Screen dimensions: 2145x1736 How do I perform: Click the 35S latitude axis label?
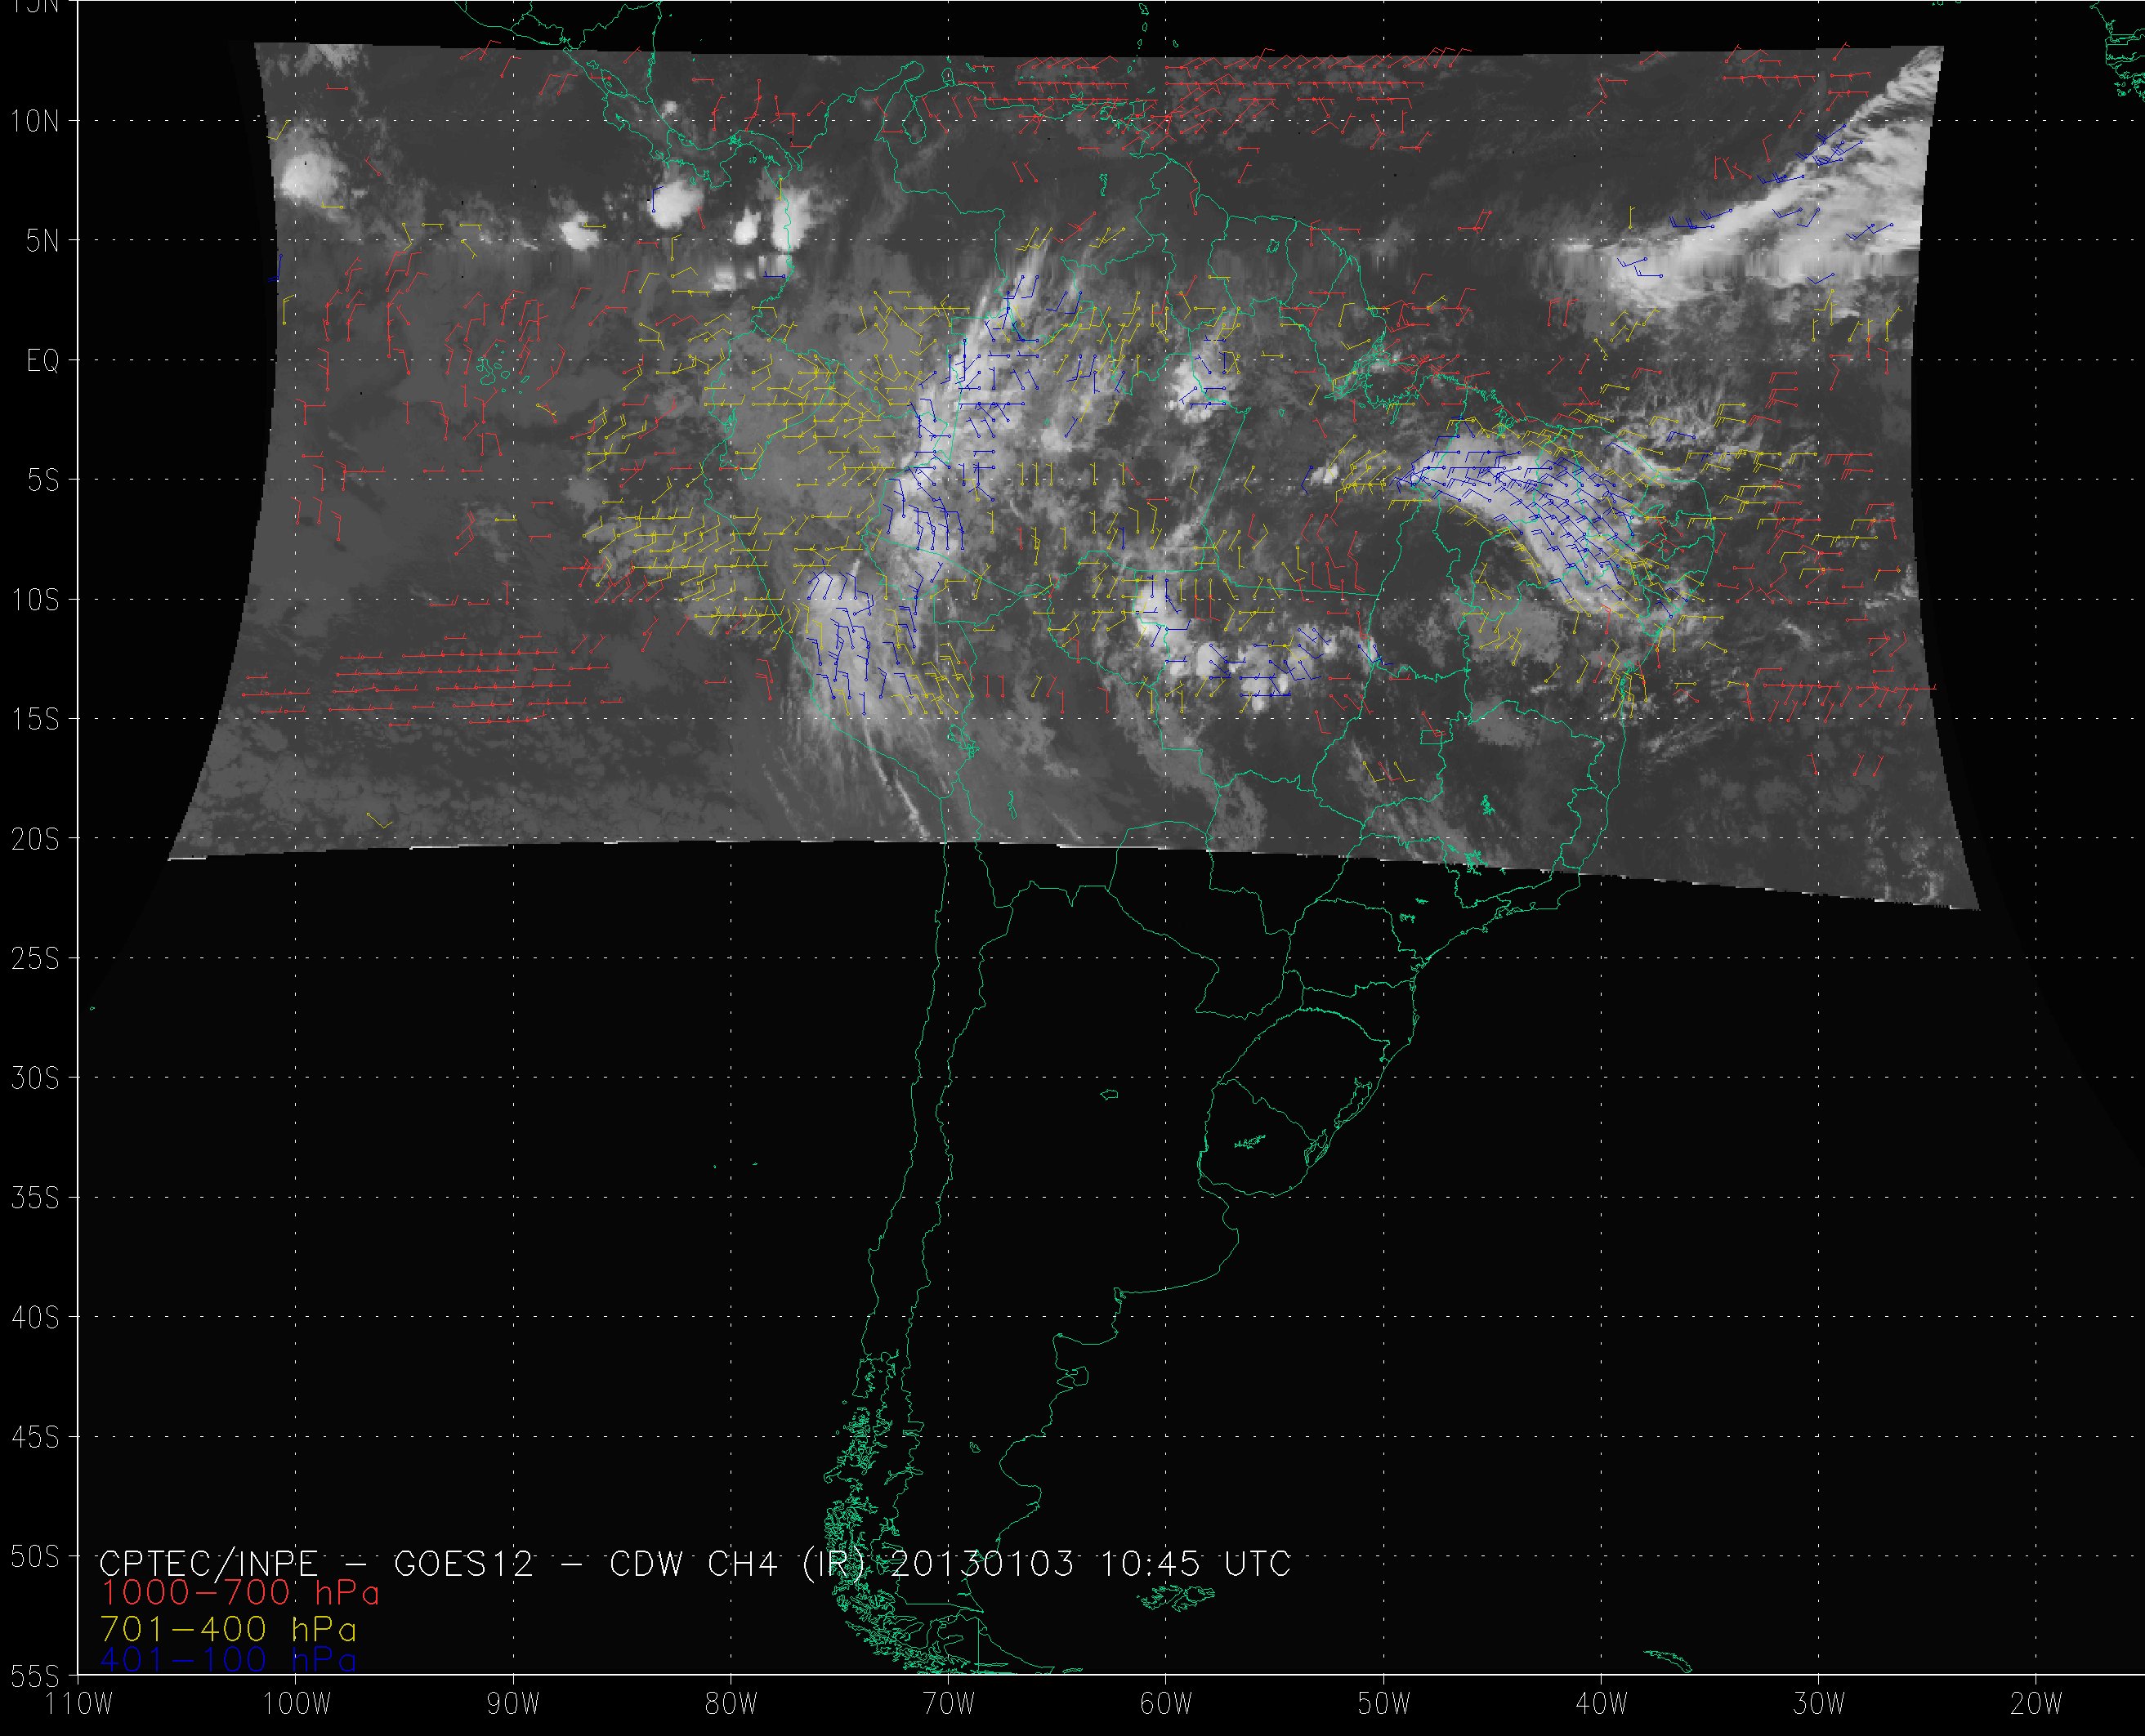coord(36,1198)
